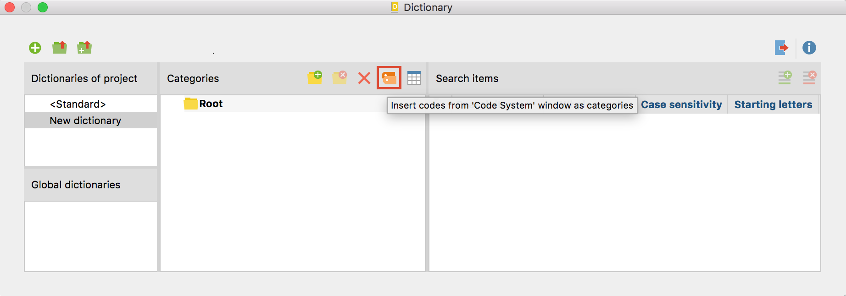846x296 pixels.
Task: Click the Add search item icon
Action: (785, 78)
